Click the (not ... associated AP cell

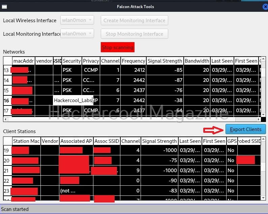coord(76,191)
